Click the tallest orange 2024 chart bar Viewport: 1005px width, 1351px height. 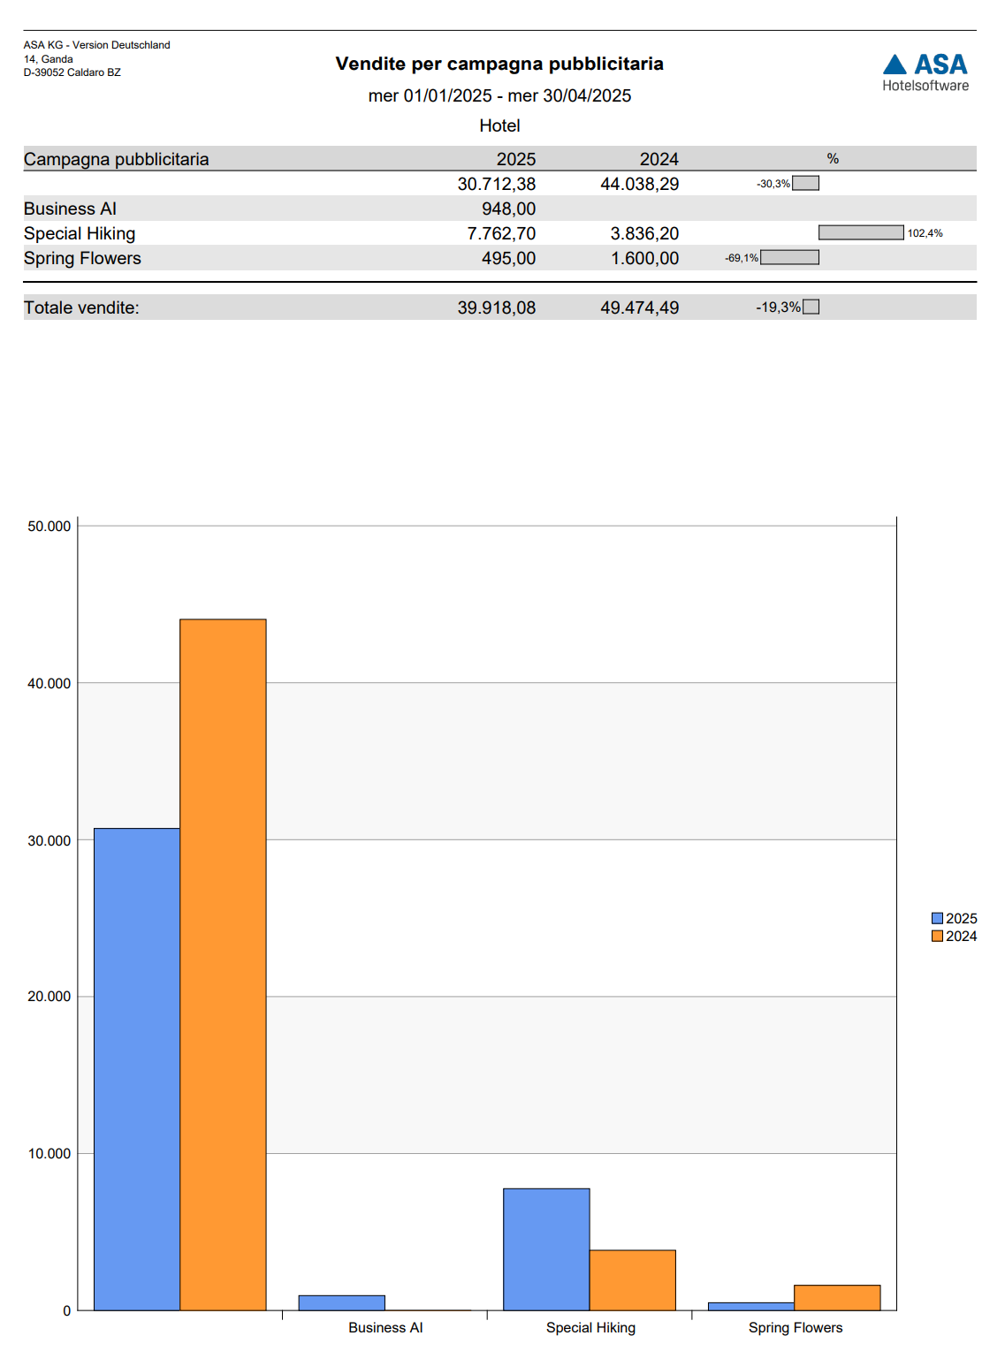coord(223,963)
